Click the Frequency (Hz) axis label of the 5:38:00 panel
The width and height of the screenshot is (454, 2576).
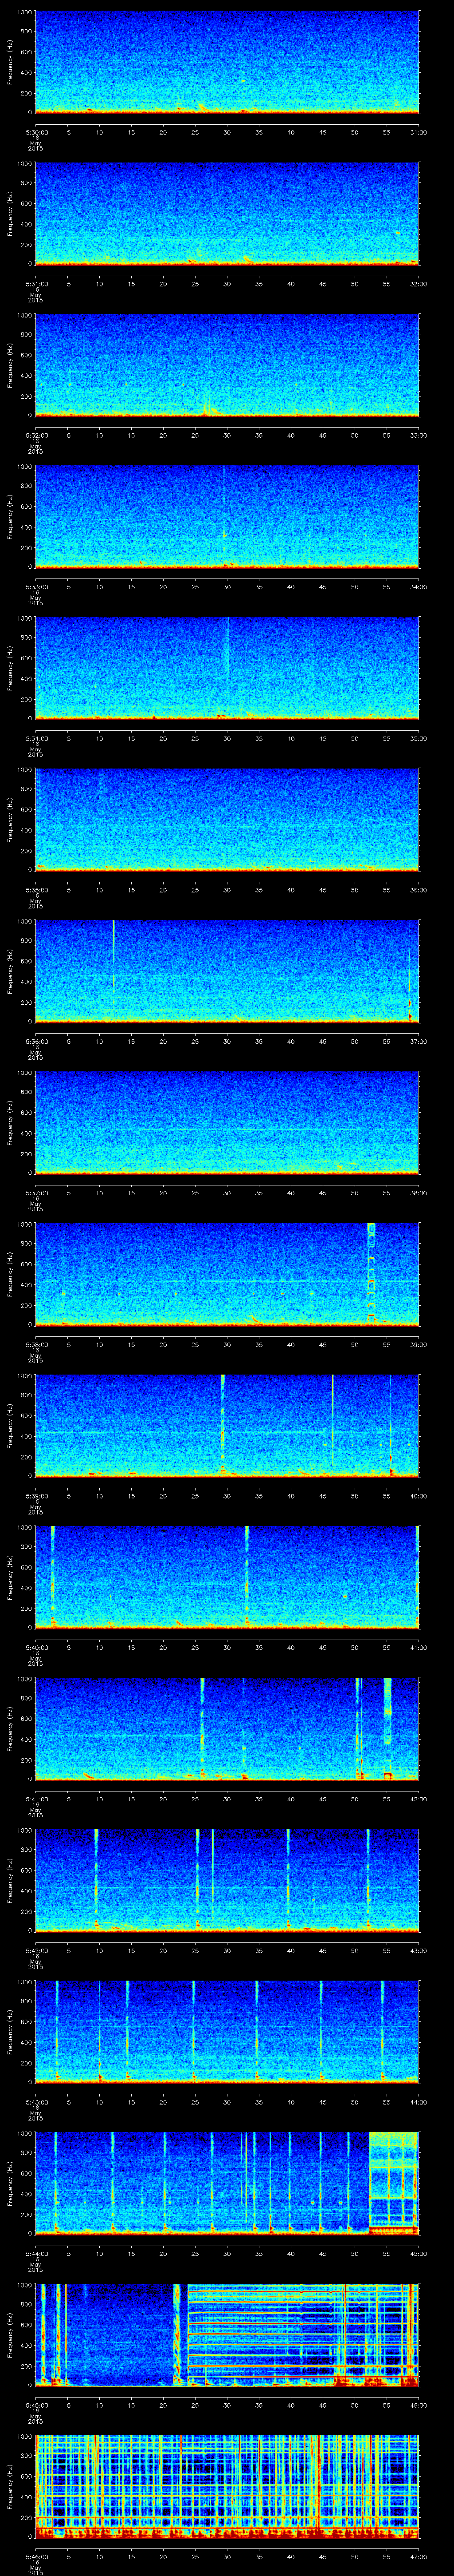coord(10,1274)
